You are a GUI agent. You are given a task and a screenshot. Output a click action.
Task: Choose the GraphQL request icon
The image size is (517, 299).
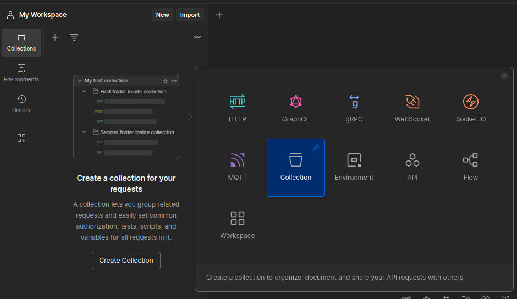click(x=296, y=108)
